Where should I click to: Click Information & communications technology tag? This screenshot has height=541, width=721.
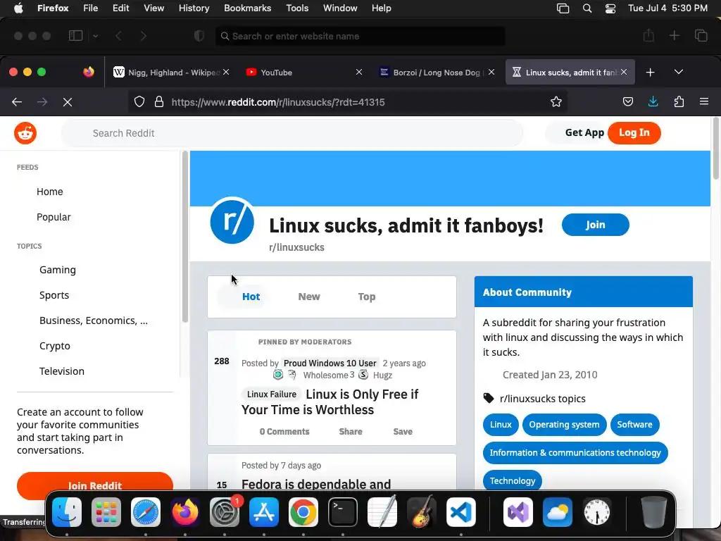(575, 453)
